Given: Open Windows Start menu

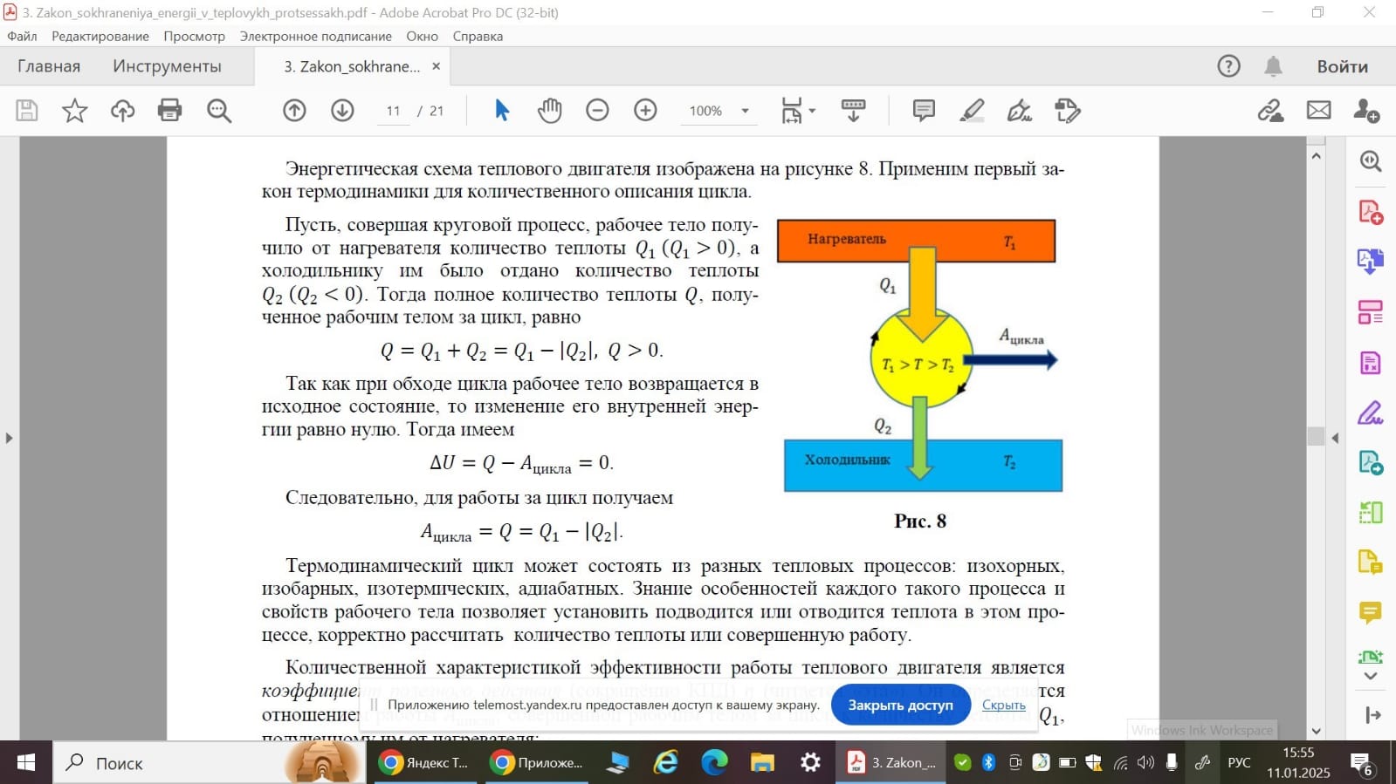Looking at the screenshot, I should 25,763.
